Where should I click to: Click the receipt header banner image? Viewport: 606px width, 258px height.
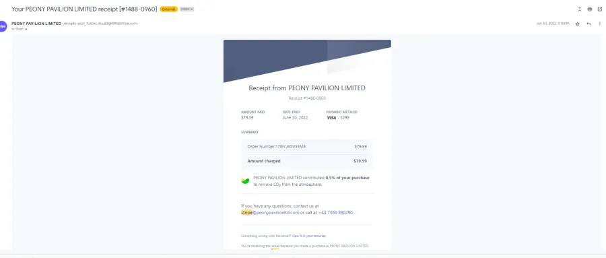307,61
